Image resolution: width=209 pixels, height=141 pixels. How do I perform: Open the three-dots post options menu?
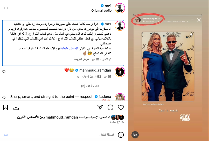6,8
